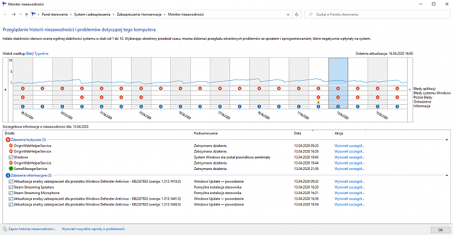Go up one level with Up arrow
Screen dimensions: 453x235
coord(27,14)
